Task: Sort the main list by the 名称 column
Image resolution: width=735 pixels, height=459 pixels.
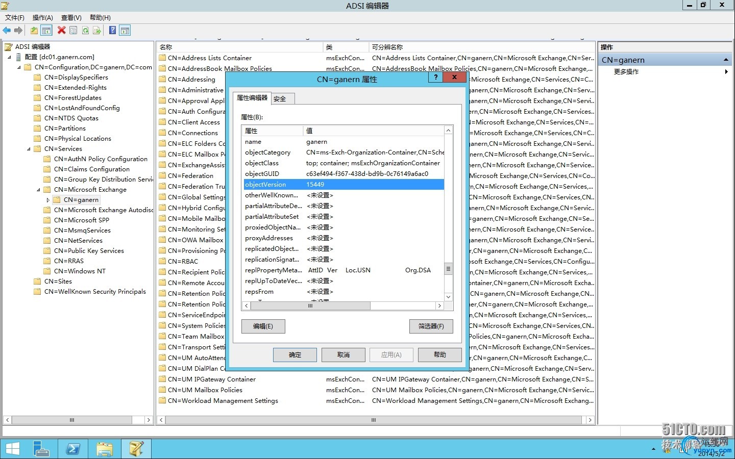Action: pyautogui.click(x=240, y=47)
